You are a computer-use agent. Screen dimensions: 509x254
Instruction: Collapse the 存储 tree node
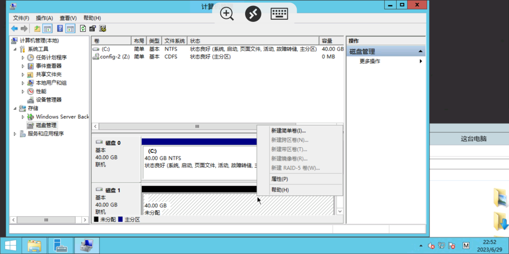click(x=14, y=108)
